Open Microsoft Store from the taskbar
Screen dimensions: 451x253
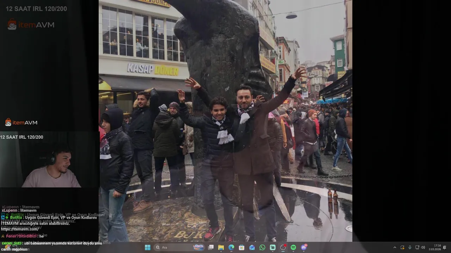(241, 247)
